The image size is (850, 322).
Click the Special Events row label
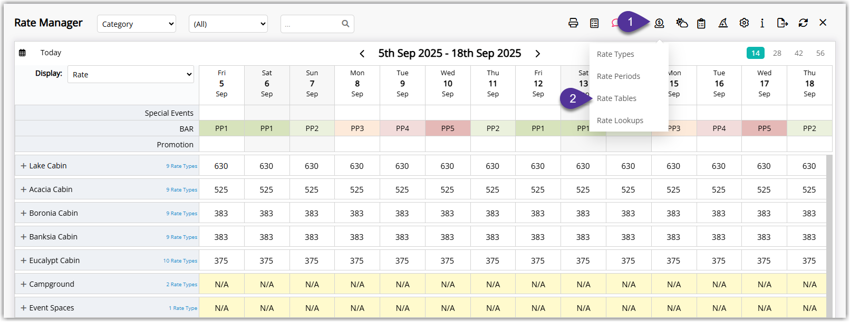[169, 113]
